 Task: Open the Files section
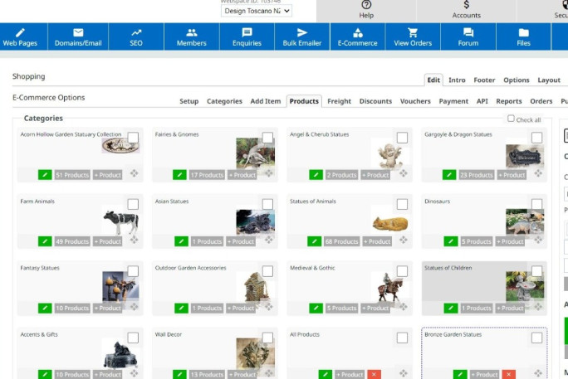(523, 36)
